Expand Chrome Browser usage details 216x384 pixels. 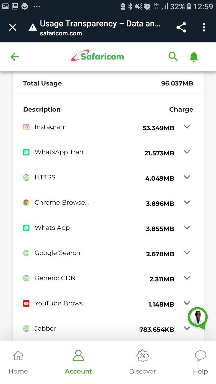click(187, 202)
